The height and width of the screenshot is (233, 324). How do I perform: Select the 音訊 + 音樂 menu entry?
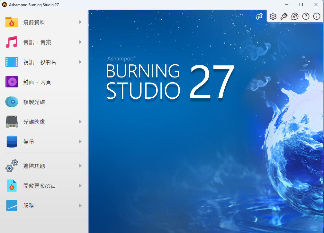[x=44, y=42]
